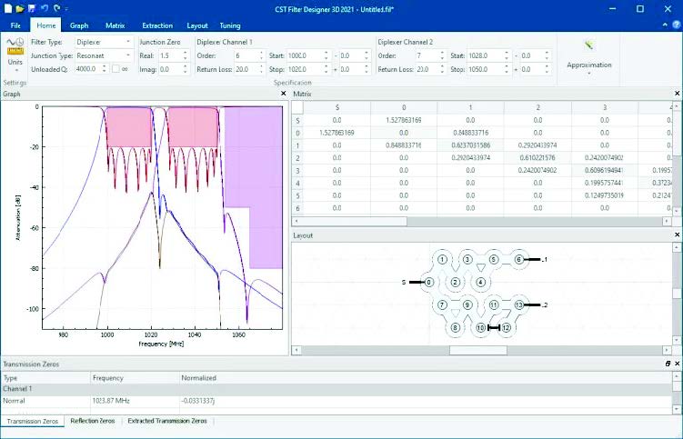Collapse the ribbon with the caret icon
The height and width of the screenshot is (439, 683).
pos(665,25)
